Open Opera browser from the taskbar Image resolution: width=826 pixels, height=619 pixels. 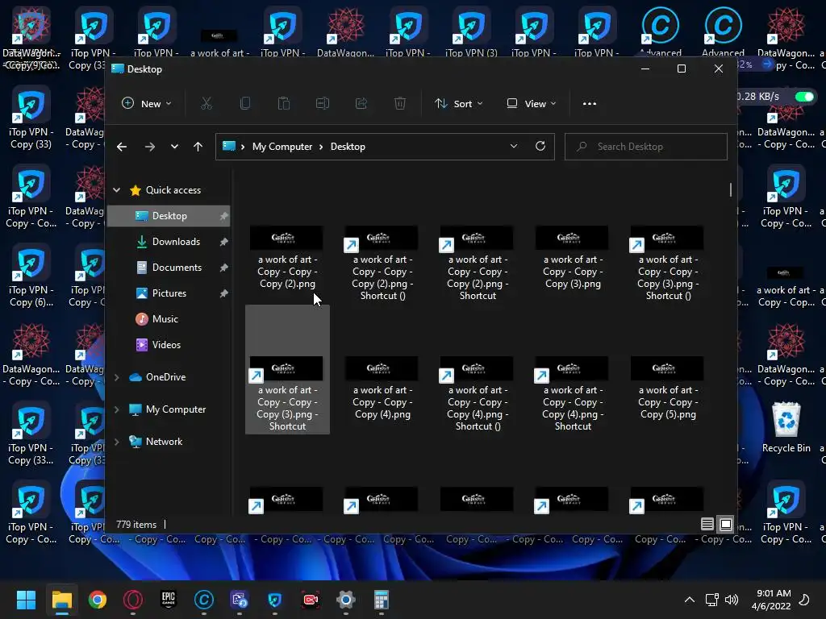[133, 600]
